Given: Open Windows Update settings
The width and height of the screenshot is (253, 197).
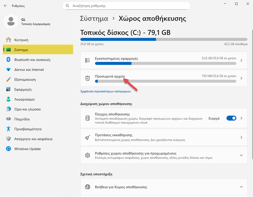Looking at the screenshot, I should 38,149.
